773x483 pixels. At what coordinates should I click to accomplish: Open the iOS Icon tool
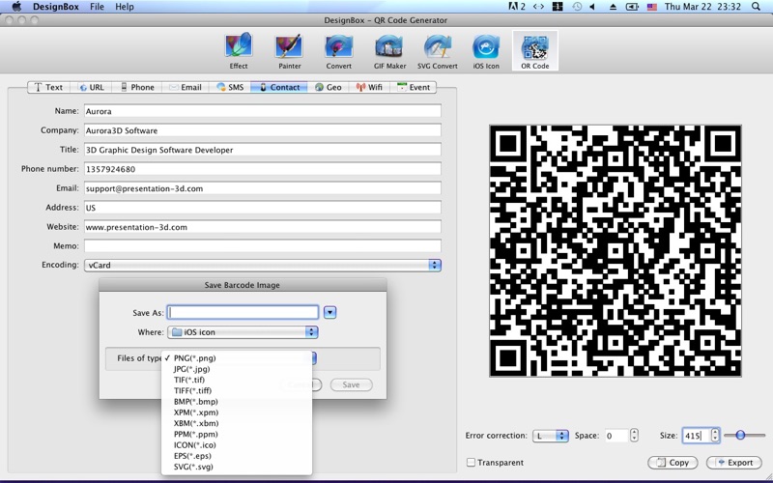(486, 51)
